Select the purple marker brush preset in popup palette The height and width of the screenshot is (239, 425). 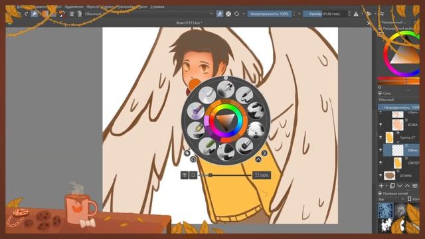click(x=196, y=111)
